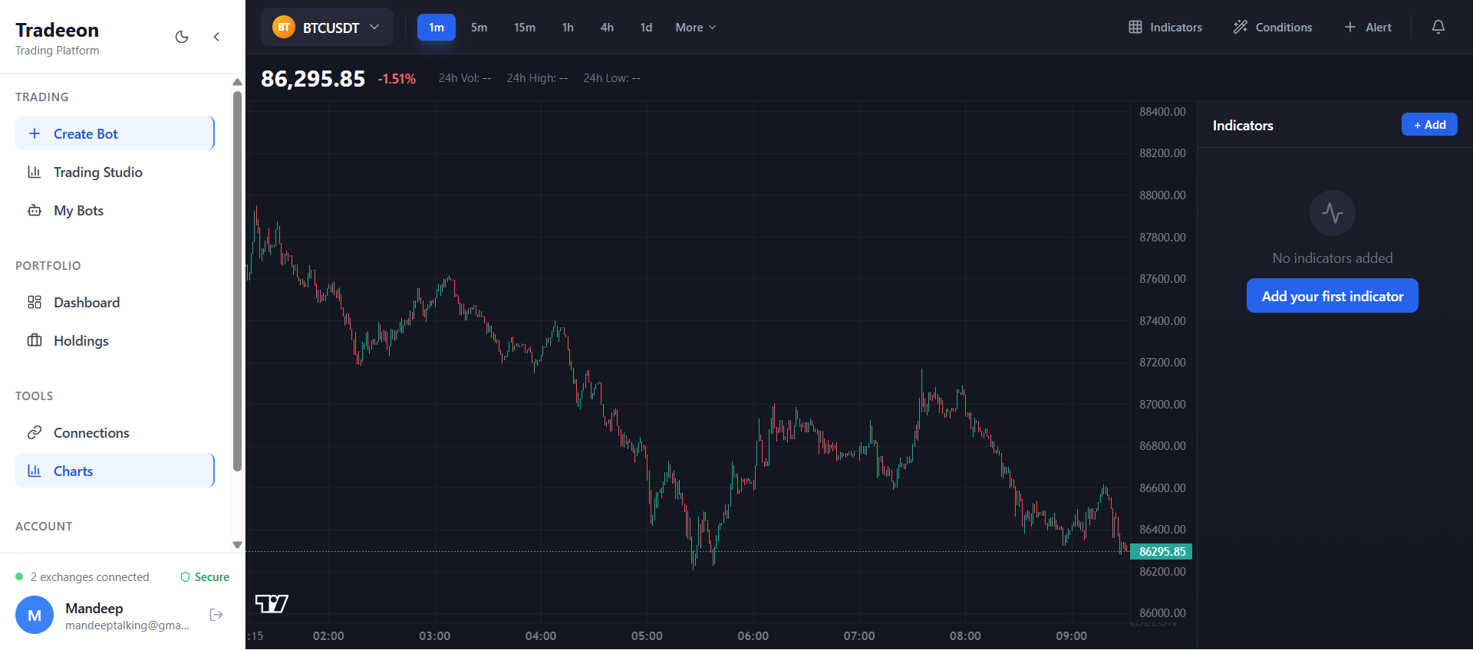Image resolution: width=1473 pixels, height=650 pixels.
Task: Click the 24h Vol stat
Action: click(465, 78)
